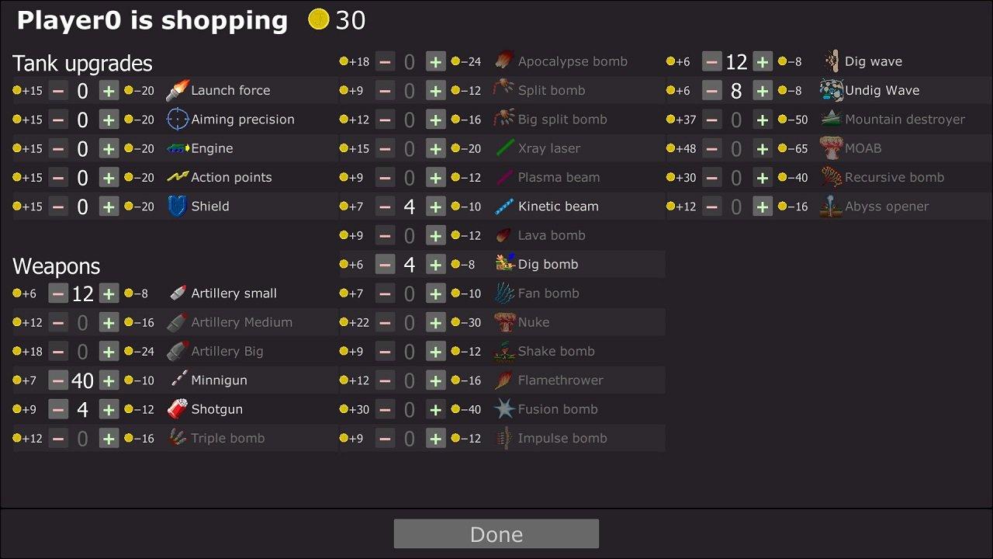Click the Launch force rocket icon
Image resolution: width=993 pixels, height=559 pixels.
[x=178, y=90]
